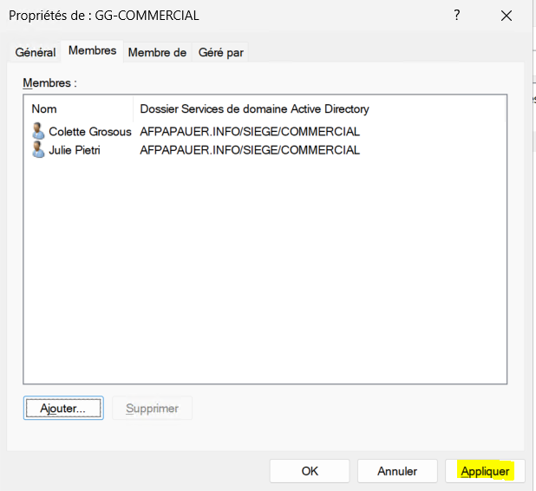The image size is (536, 491).
Task: Click the user icon beside Julie Pietri
Action: coord(38,150)
